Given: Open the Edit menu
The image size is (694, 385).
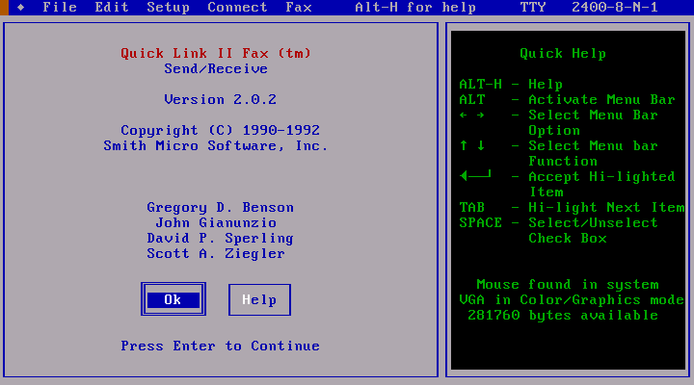Looking at the screenshot, I should 112,7.
